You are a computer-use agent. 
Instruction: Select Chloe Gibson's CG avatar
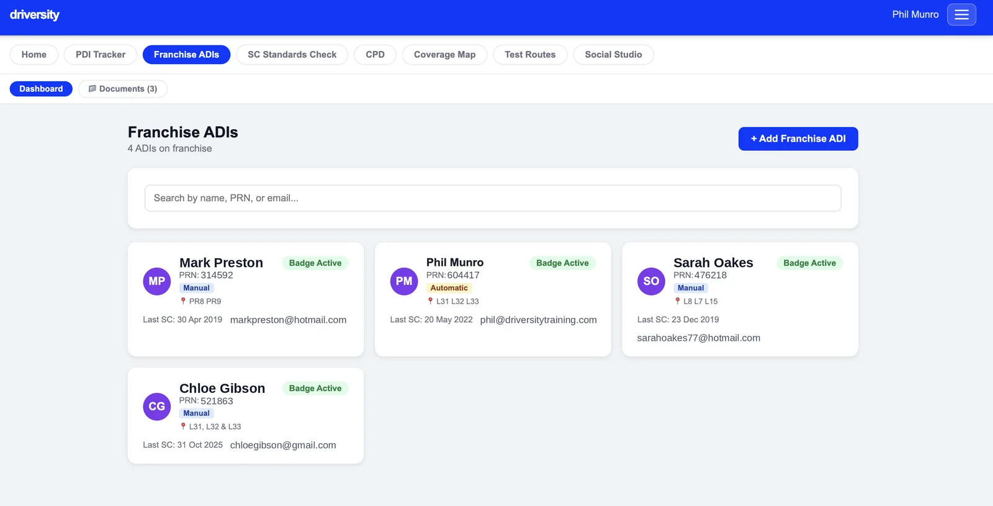point(157,407)
